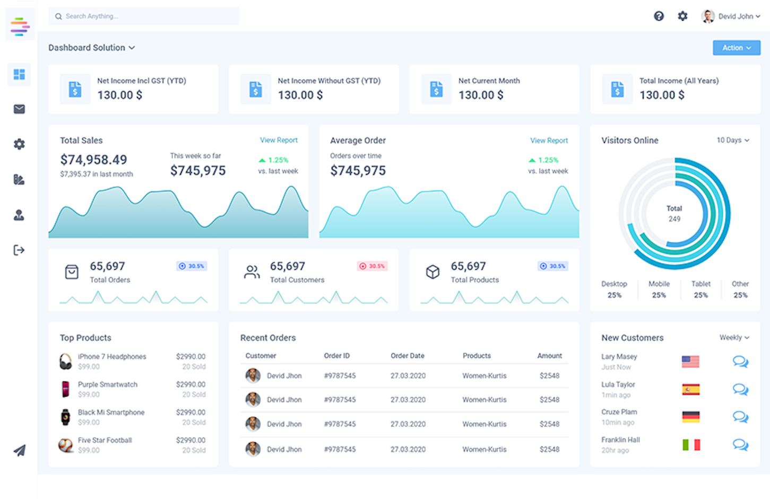Click the logout icon in the sidebar
770x499 pixels.
pyautogui.click(x=19, y=249)
